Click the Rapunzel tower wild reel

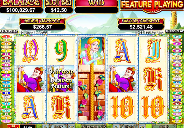tap(92, 79)
